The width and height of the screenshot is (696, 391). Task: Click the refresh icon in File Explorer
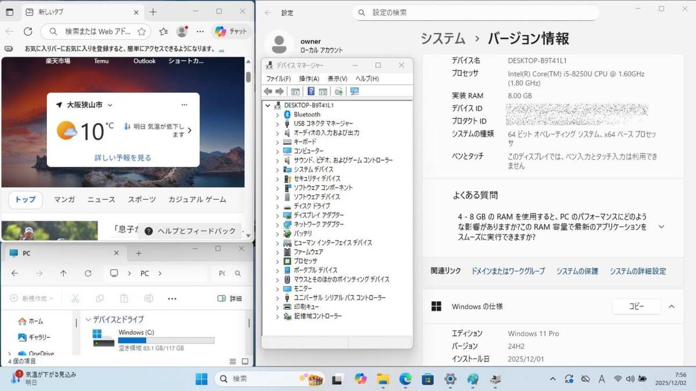pyautogui.click(x=88, y=273)
